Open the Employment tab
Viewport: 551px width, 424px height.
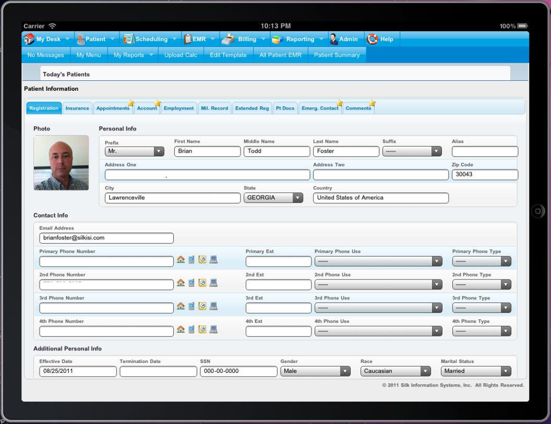pyautogui.click(x=178, y=108)
